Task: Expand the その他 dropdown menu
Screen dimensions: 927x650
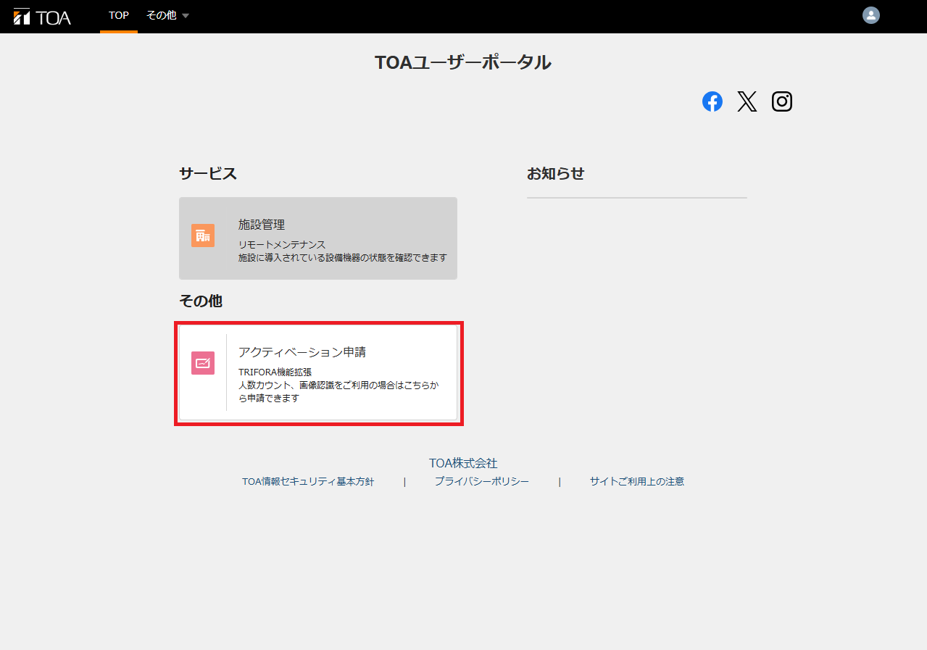Action: click(x=167, y=16)
